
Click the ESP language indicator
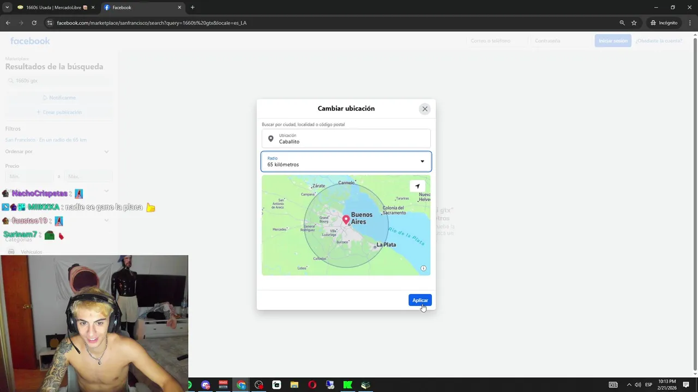tap(648, 385)
